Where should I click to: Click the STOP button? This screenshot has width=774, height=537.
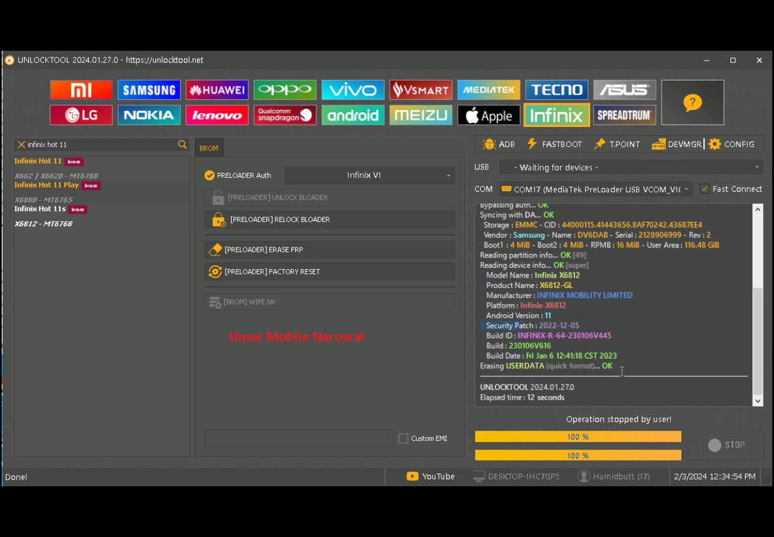pos(726,445)
